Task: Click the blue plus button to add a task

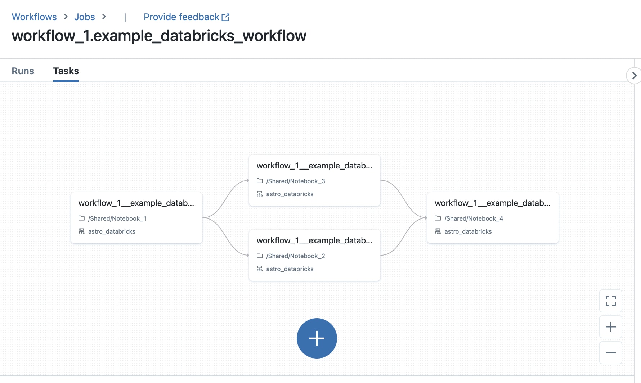Action: pyautogui.click(x=317, y=338)
